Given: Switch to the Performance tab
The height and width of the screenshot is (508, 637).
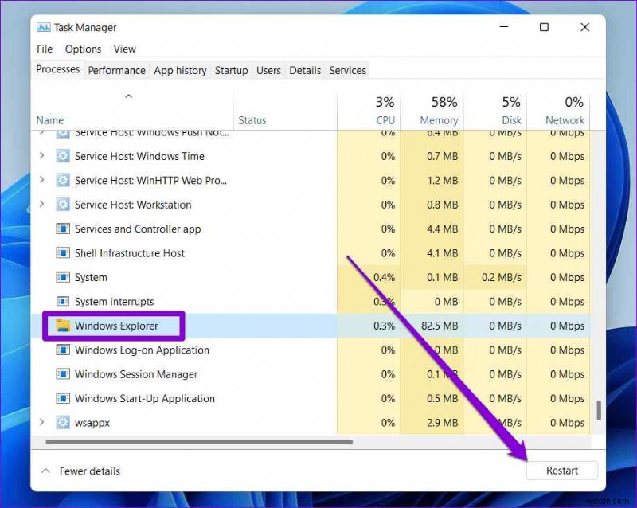Looking at the screenshot, I should tap(116, 70).
